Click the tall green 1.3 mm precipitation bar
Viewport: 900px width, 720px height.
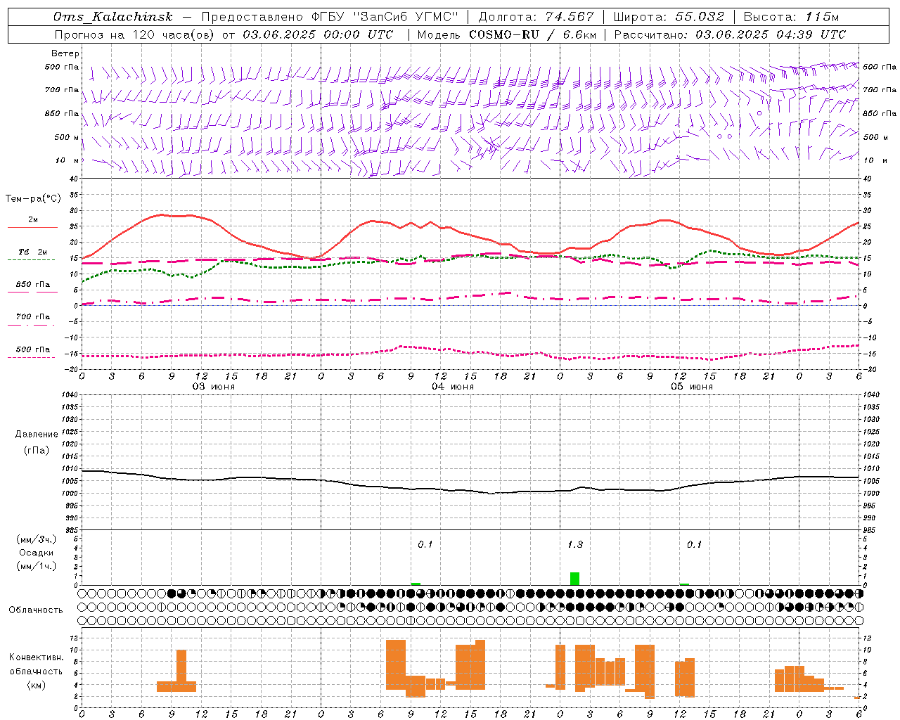point(575,579)
